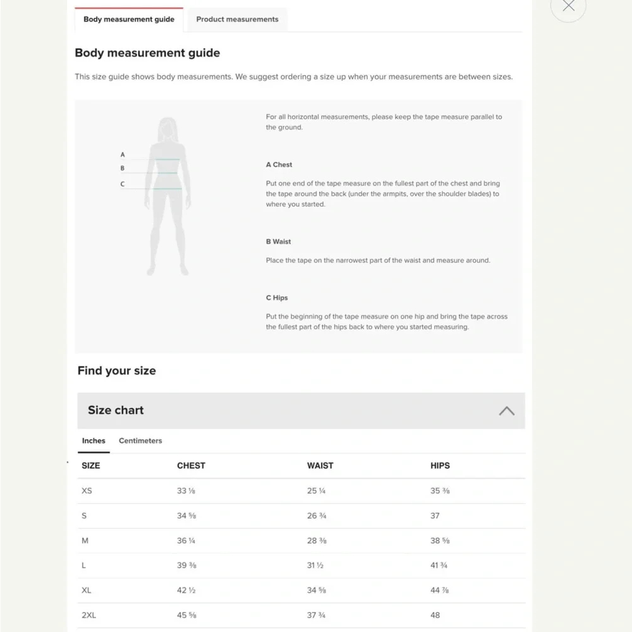Click the B Waist heading
The height and width of the screenshot is (632, 632).
pos(278,242)
